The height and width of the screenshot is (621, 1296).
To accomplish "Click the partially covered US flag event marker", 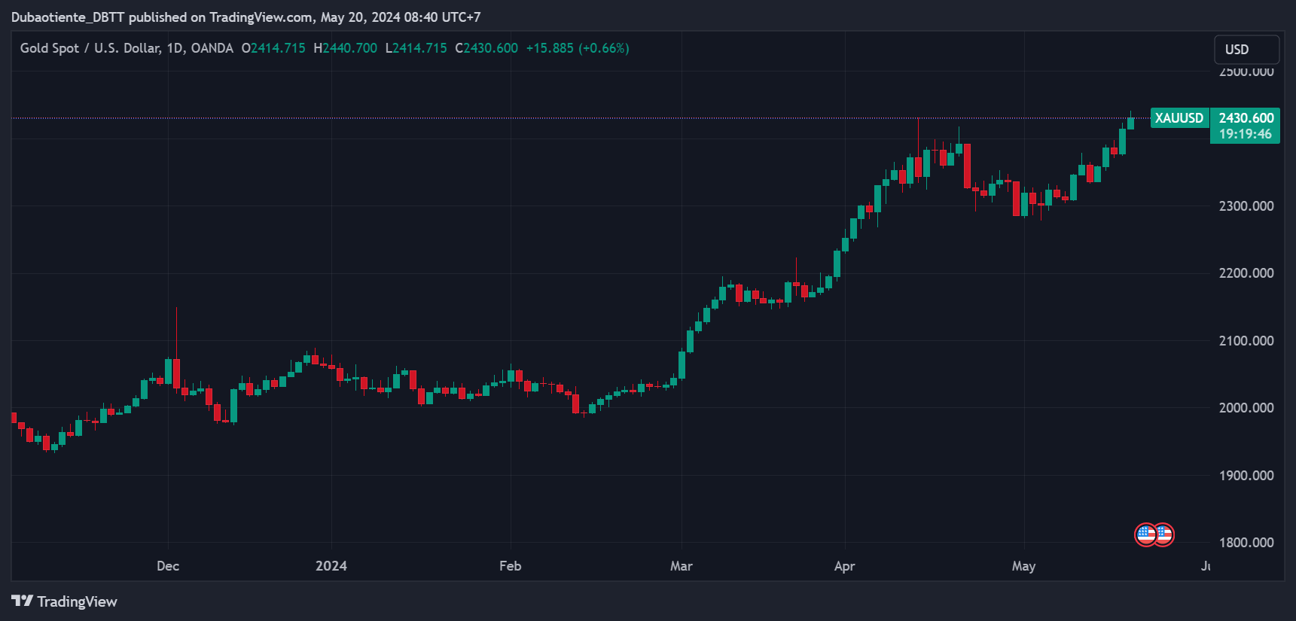I will 1166,534.
